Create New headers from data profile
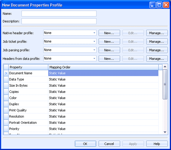The image size is (171, 150). point(109,59)
